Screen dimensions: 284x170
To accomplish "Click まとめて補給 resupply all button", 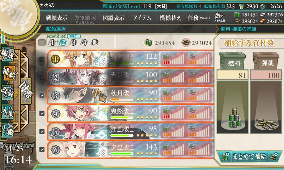I will tap(249, 156).
